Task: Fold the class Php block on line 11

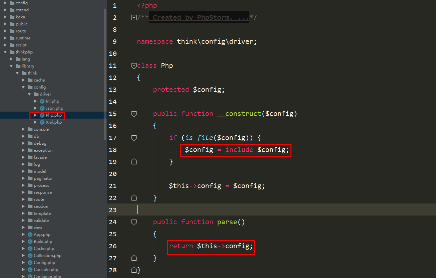Action: (x=134, y=65)
